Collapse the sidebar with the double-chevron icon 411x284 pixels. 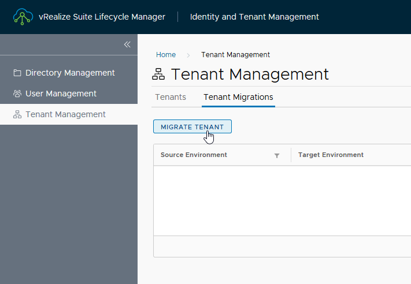tap(127, 44)
